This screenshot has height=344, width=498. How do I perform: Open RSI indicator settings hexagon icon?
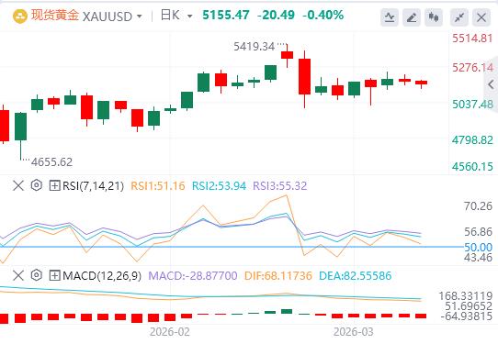[x=37, y=185]
